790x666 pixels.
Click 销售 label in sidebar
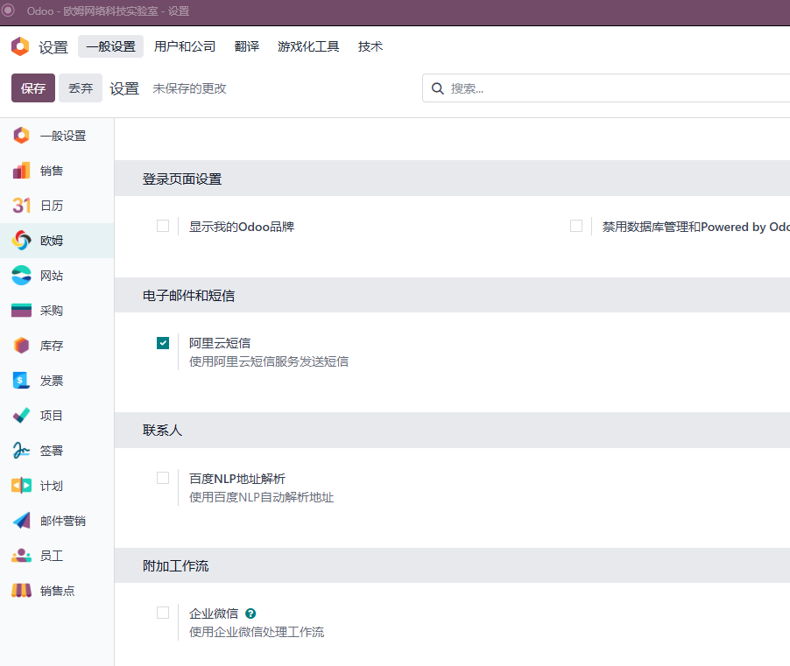tap(52, 171)
